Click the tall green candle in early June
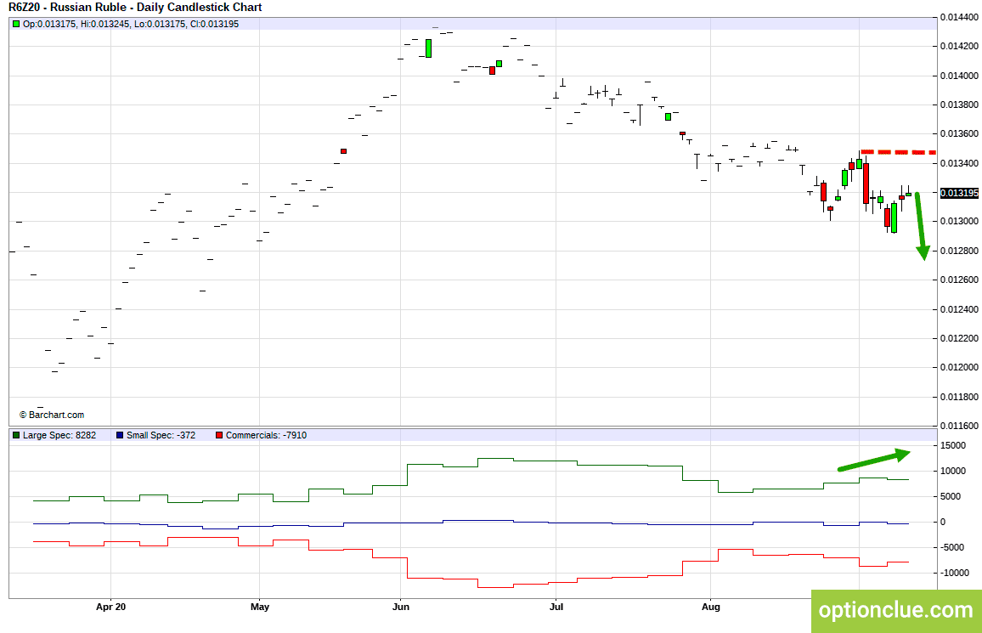The width and height of the screenshot is (982, 633). tap(429, 48)
